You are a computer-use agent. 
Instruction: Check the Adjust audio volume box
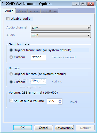pyautogui.click(x=11, y=101)
